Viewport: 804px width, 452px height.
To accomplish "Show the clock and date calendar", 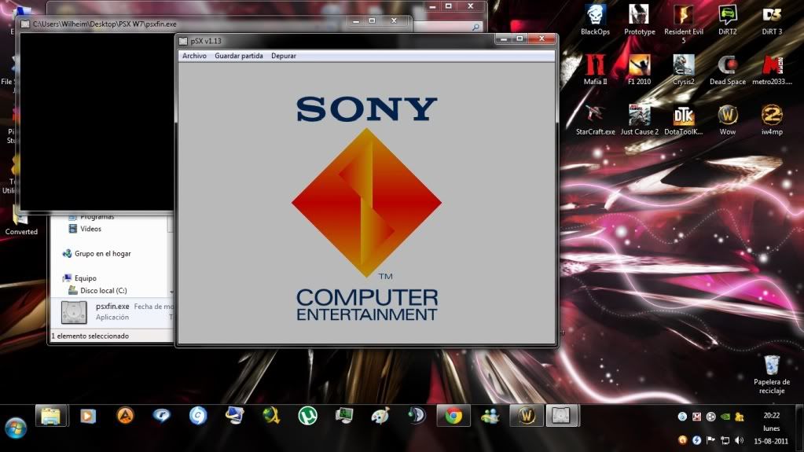I will (x=771, y=428).
